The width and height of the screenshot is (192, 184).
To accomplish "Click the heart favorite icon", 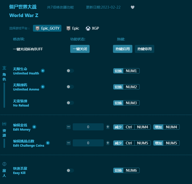I will 133,7.
